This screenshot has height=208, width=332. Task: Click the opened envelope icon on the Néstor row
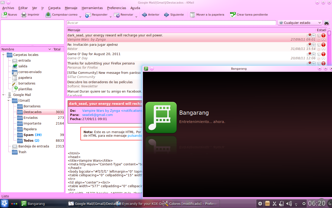314,45
